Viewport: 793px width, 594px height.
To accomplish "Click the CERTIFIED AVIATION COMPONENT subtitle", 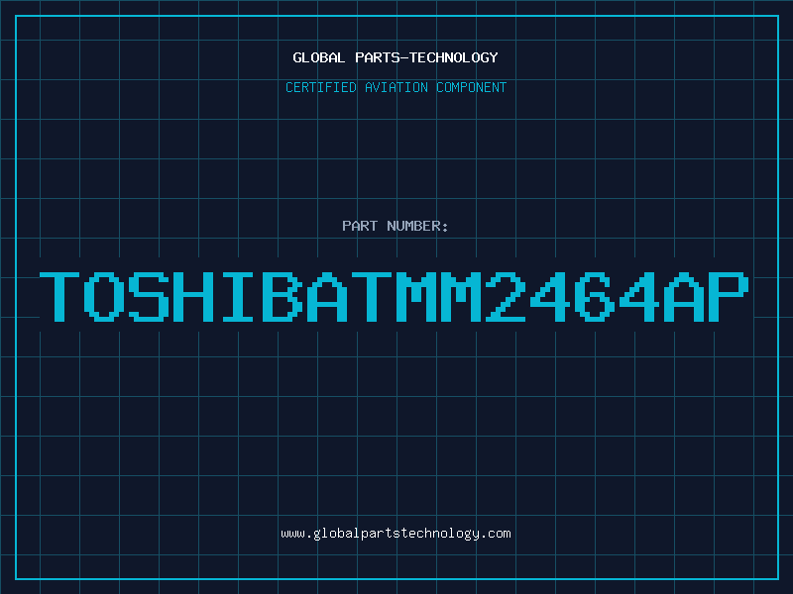I will tap(396, 87).
